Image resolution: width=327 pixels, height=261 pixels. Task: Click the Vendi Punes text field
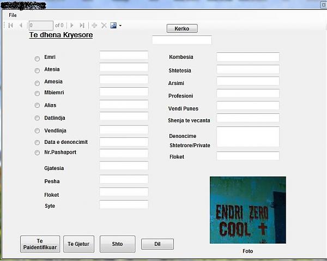point(248,106)
